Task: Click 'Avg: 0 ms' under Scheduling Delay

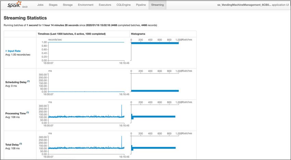Action: 11,86
